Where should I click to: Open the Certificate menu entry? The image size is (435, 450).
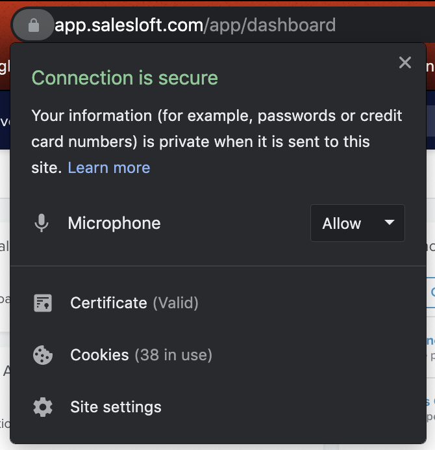point(108,303)
